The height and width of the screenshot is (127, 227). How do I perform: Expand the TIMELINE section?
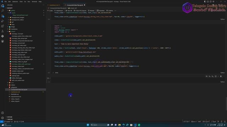click(x=10, y=119)
